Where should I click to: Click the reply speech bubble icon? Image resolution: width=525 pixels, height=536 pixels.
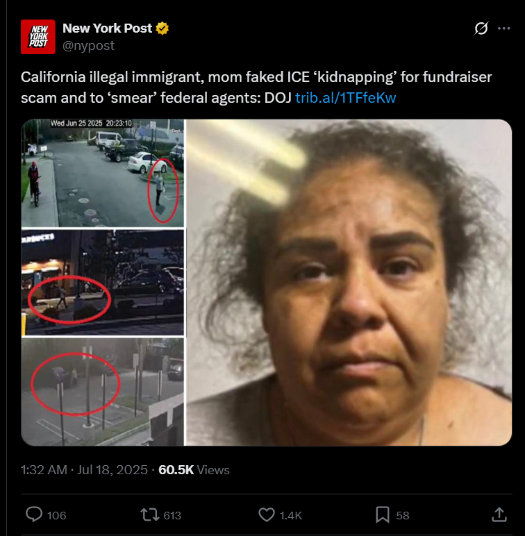(34, 514)
